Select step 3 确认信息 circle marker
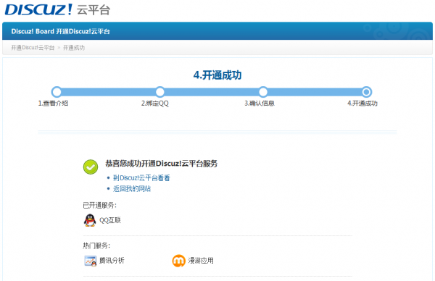The width and height of the screenshot is (435, 281). click(x=263, y=92)
